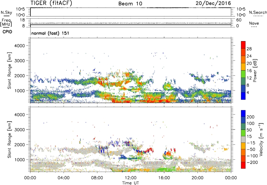Click Slant Range [km] label of velocity panel
The image size is (267, 185).
(9, 139)
